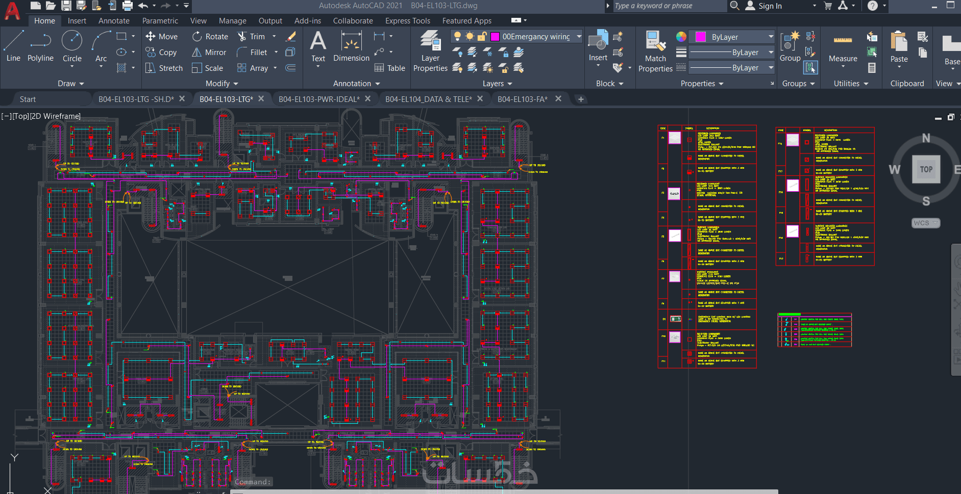Expand the Draw panel
This screenshot has width=961, height=494.
click(x=71, y=84)
